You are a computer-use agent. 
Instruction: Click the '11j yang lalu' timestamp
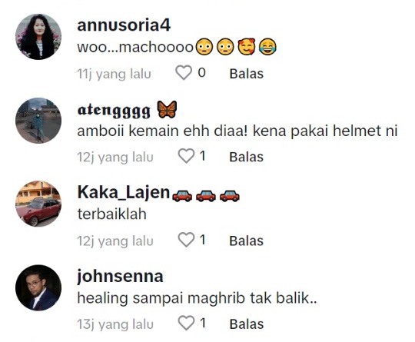coord(114,74)
